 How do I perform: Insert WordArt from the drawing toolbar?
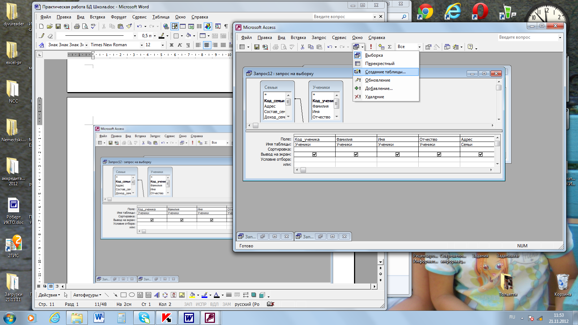coord(156,295)
